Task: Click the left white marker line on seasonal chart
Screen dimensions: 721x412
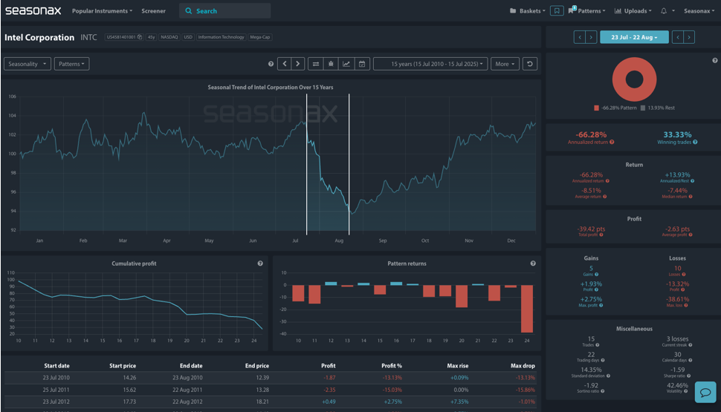Action: tap(307, 165)
